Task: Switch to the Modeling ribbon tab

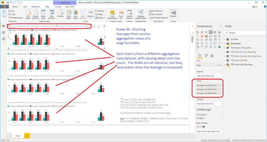Action: coord(35,7)
